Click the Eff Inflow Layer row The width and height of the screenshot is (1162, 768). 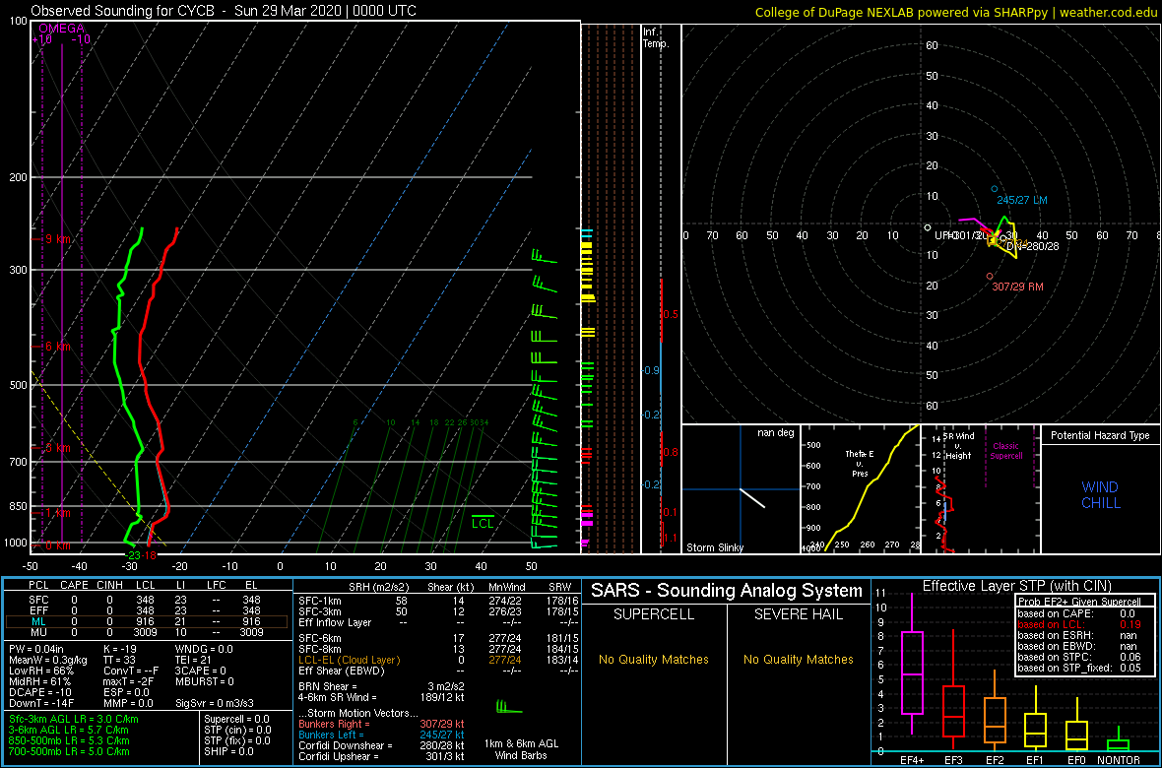click(x=438, y=622)
